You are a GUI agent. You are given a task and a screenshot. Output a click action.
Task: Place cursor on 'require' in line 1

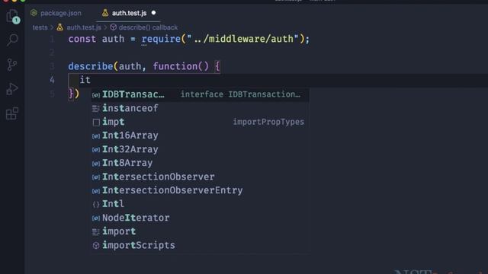[x=161, y=39]
